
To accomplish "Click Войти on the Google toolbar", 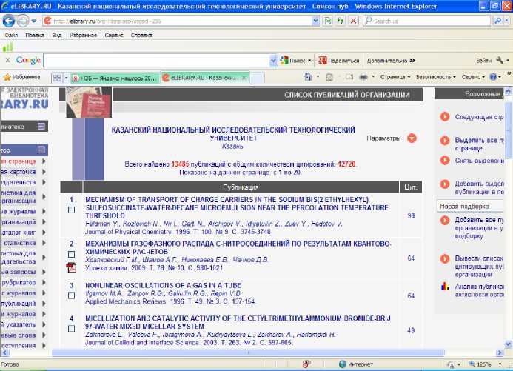I will point(483,61).
